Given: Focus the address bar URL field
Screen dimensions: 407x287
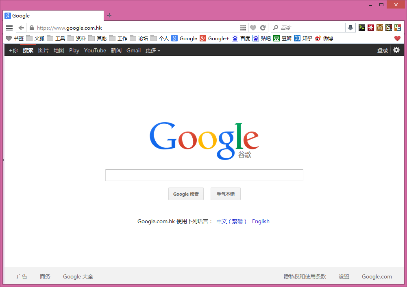Looking at the screenshot, I should (x=137, y=28).
